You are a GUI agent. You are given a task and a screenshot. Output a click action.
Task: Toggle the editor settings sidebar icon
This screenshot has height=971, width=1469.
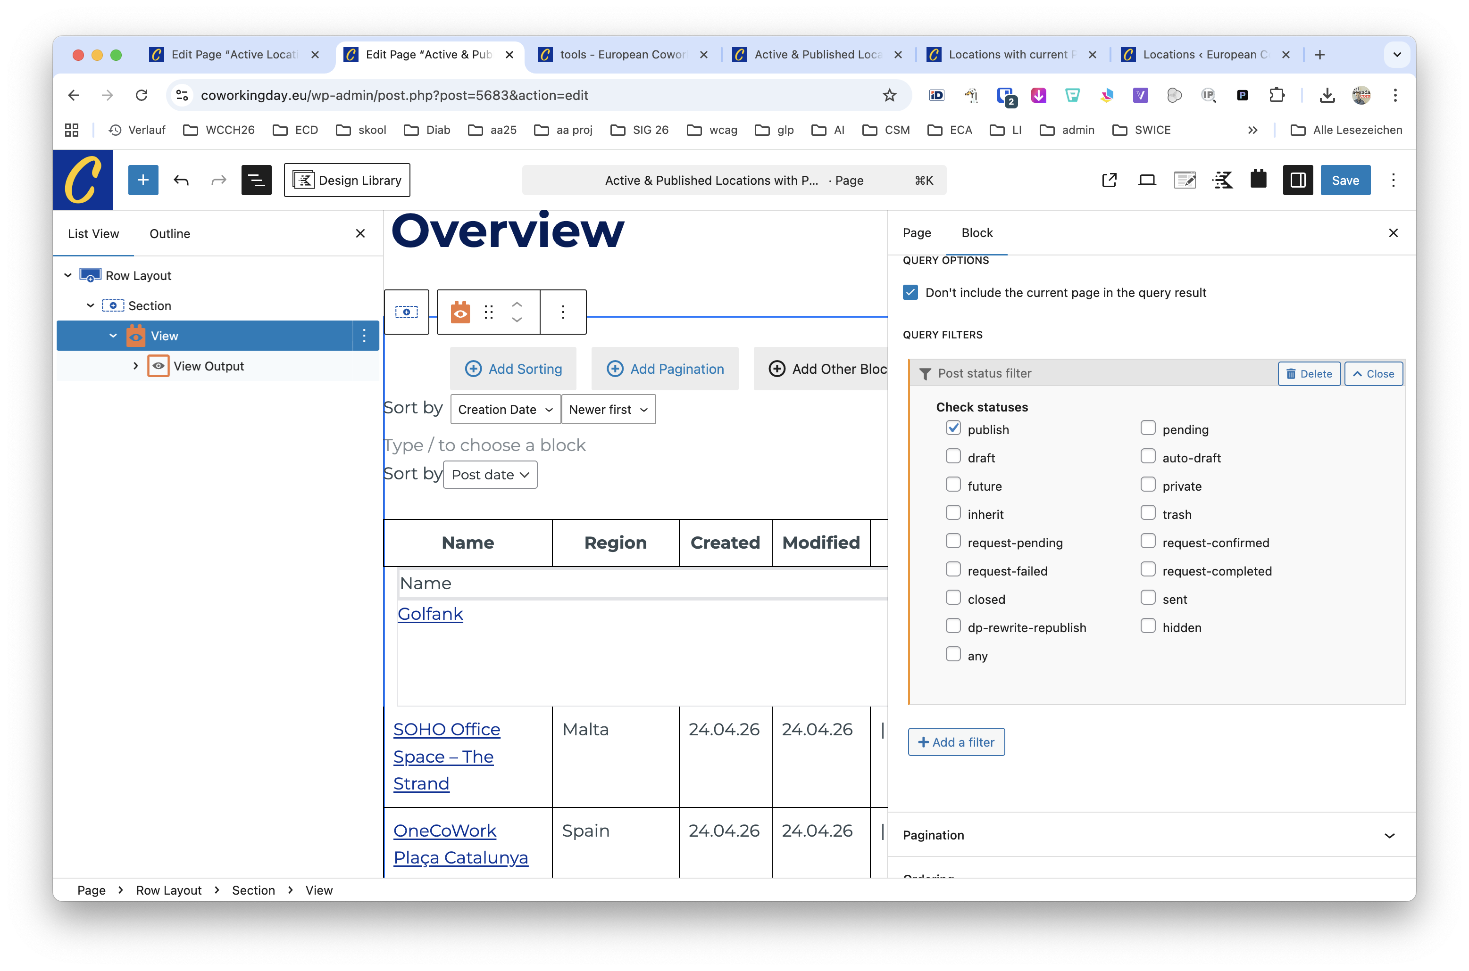coord(1298,180)
